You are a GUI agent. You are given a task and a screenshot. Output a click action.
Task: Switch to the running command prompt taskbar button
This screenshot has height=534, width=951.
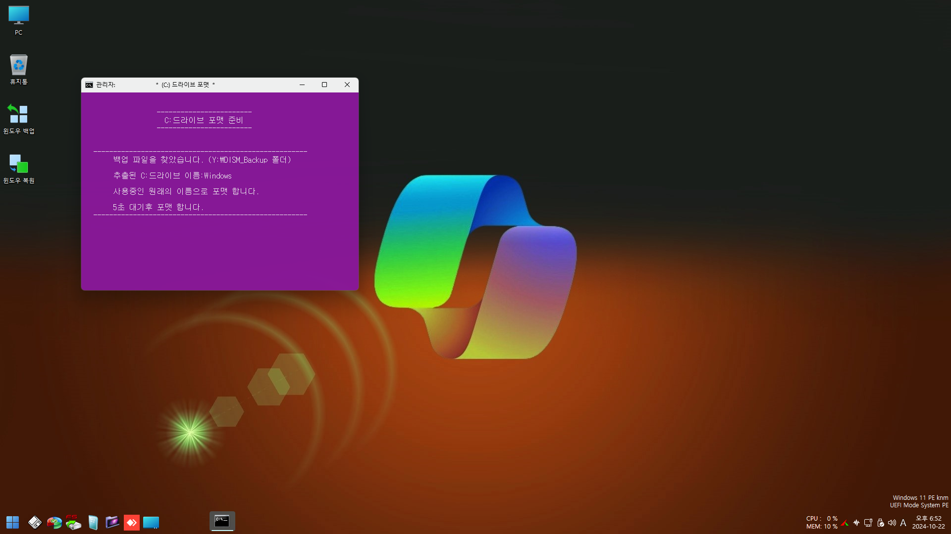tap(222, 521)
